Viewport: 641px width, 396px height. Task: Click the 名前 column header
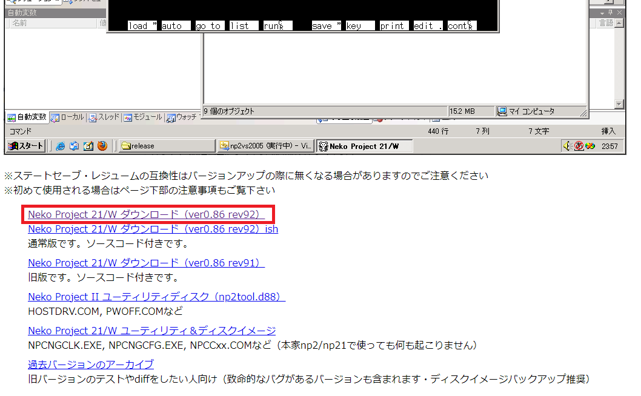(19, 23)
